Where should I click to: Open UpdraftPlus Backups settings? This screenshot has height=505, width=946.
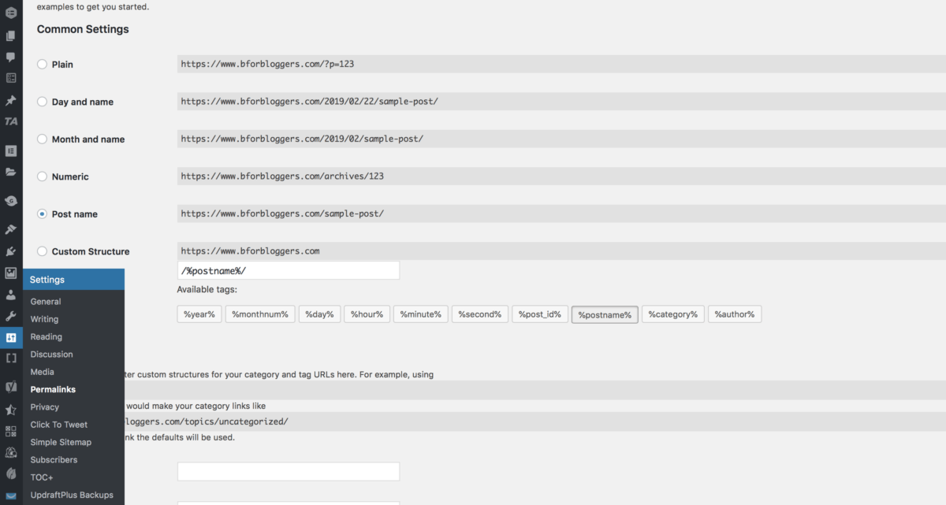[x=73, y=495]
